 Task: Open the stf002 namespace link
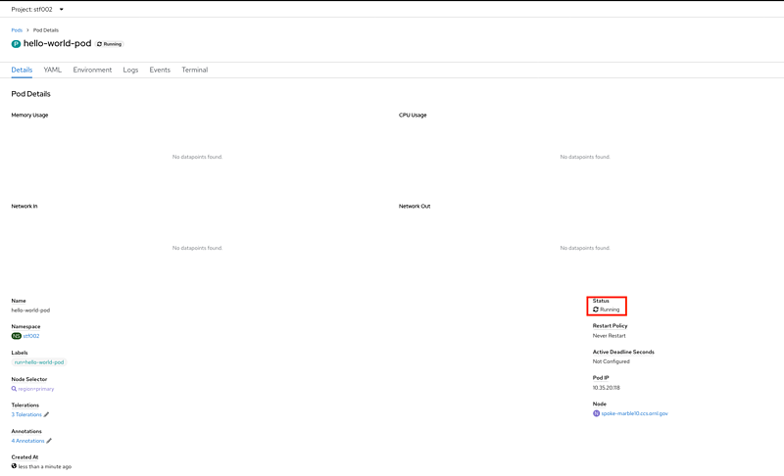31,336
